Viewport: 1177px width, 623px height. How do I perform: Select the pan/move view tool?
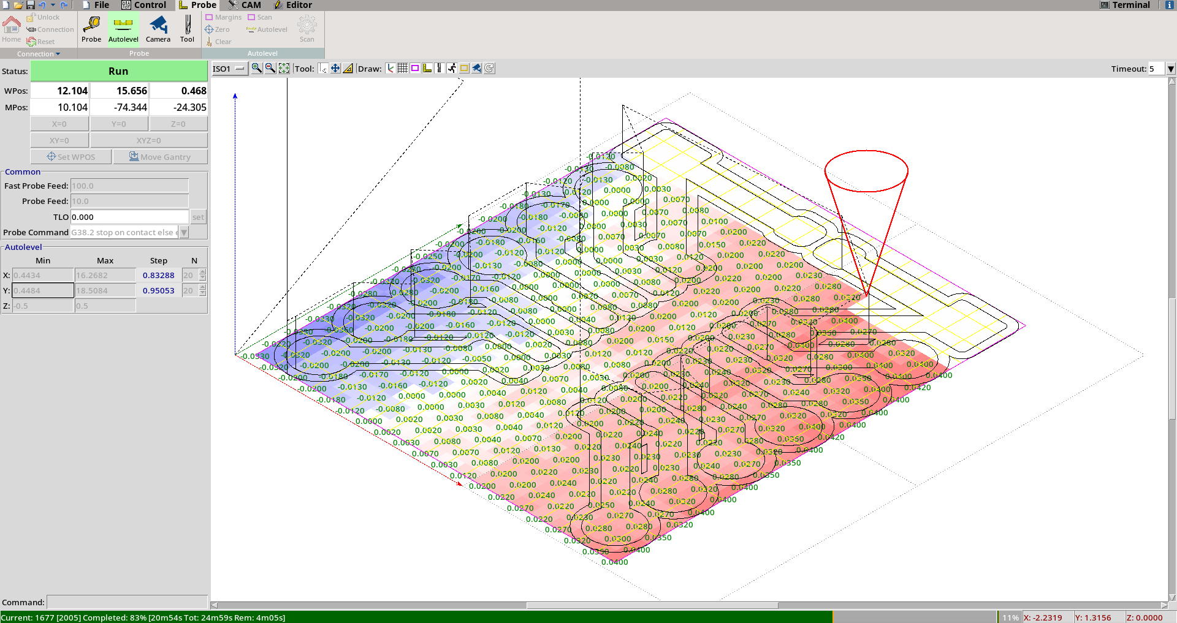[335, 69]
